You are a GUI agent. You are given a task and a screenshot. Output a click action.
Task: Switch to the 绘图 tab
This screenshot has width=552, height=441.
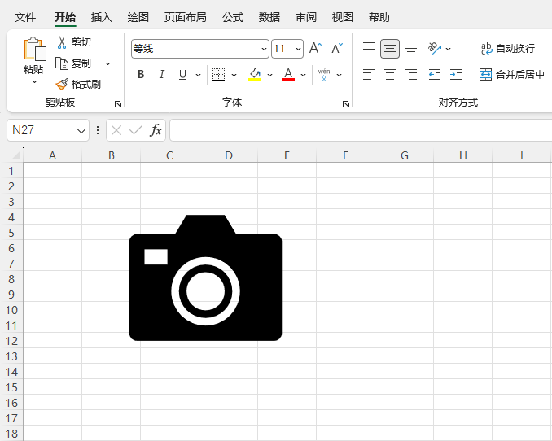[138, 17]
